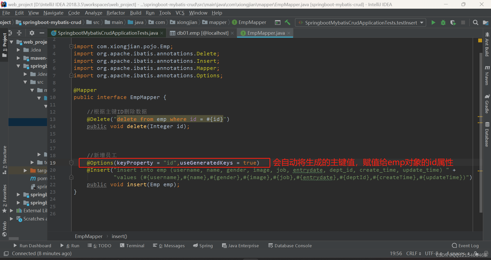
Task: Open the Project tool window tab
Action: (x=4, y=45)
